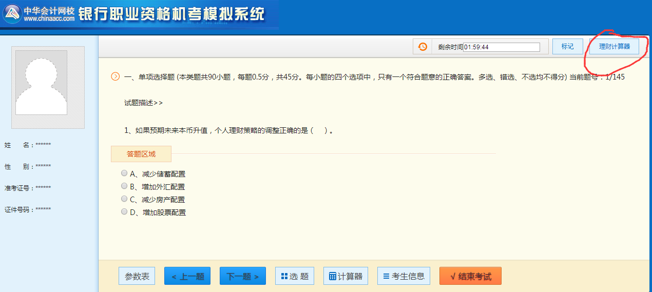Click the orange arrow section icon
This screenshot has width=652, height=292.
click(116, 77)
